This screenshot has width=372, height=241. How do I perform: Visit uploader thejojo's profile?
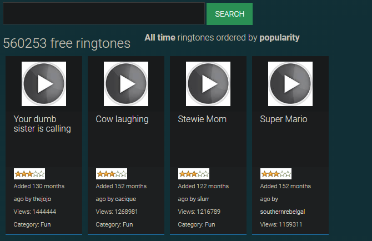pyautogui.click(x=42, y=199)
